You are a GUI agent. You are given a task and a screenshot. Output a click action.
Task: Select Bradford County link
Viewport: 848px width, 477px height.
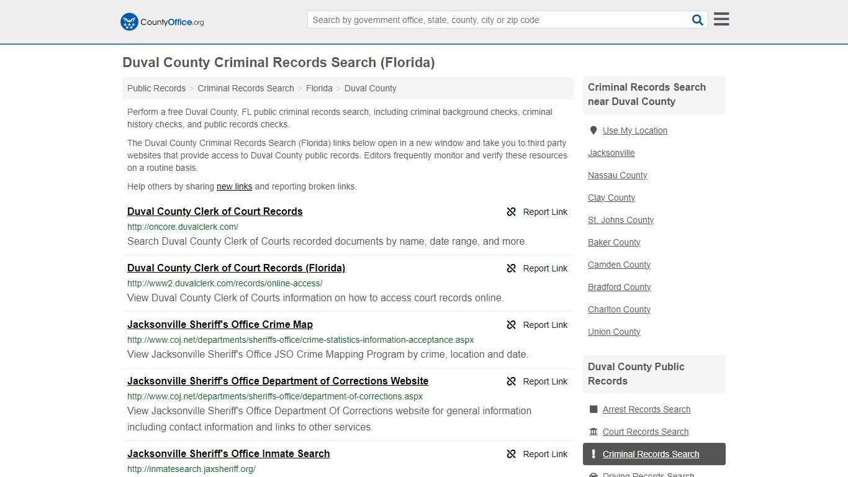tap(620, 287)
